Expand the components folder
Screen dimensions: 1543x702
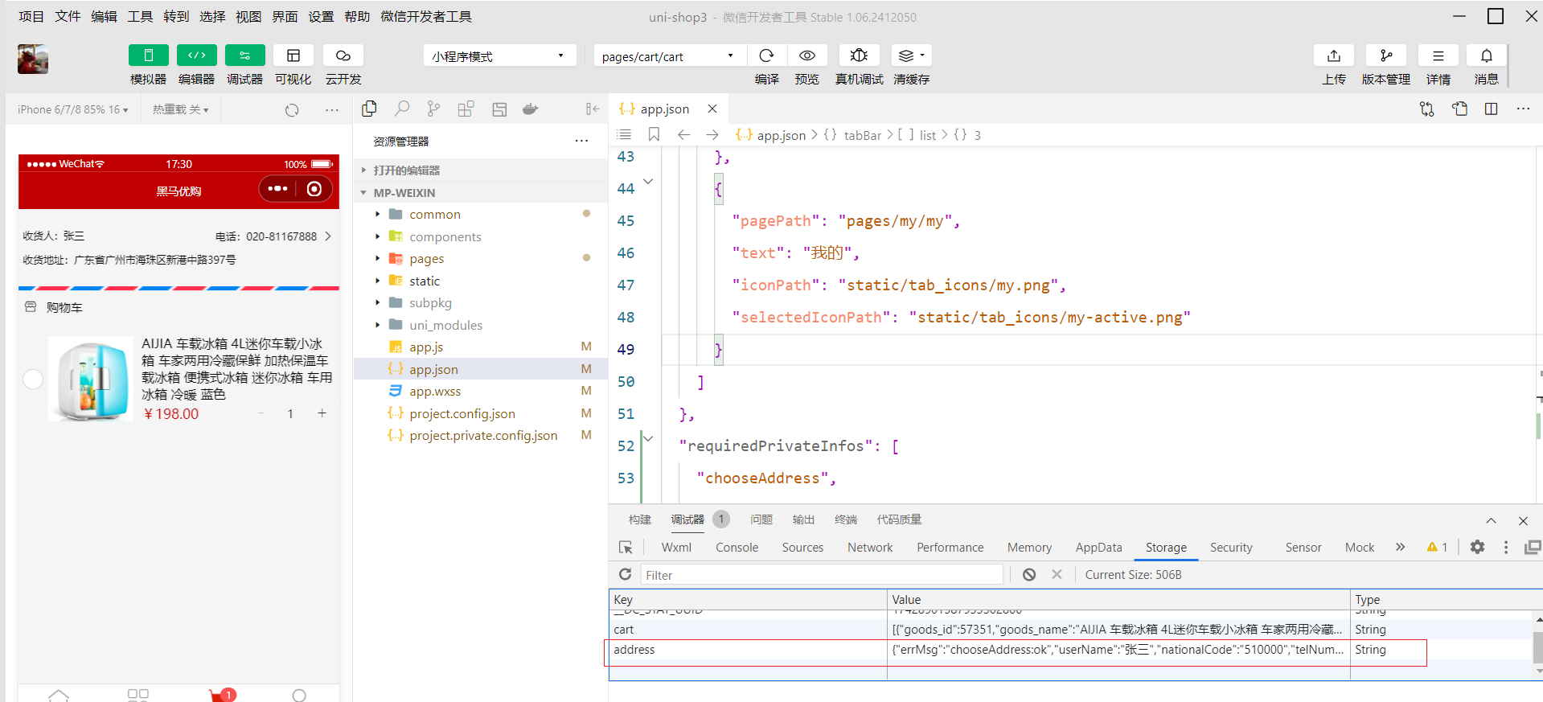coord(480,236)
